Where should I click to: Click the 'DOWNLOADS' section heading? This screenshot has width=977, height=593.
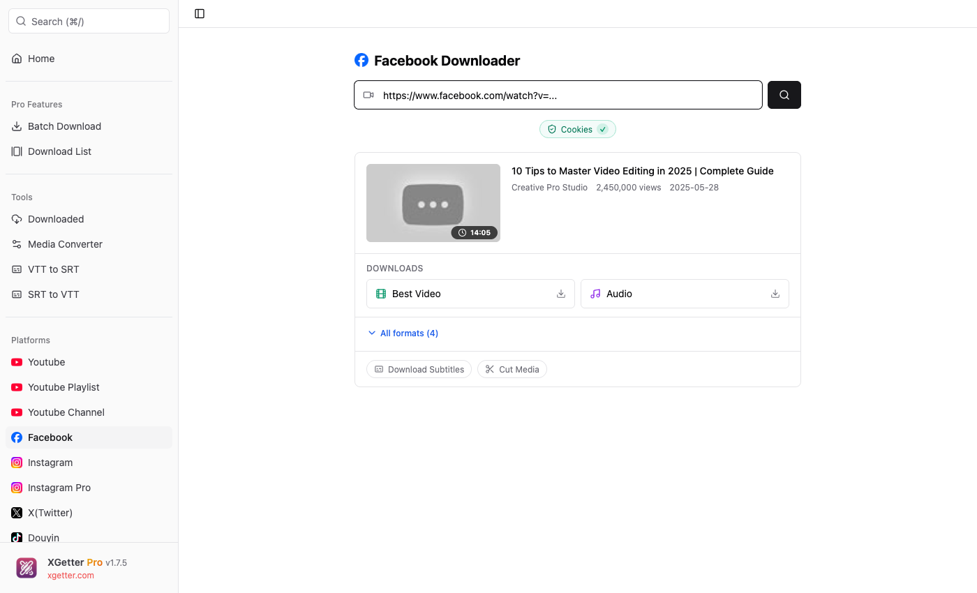395,269
